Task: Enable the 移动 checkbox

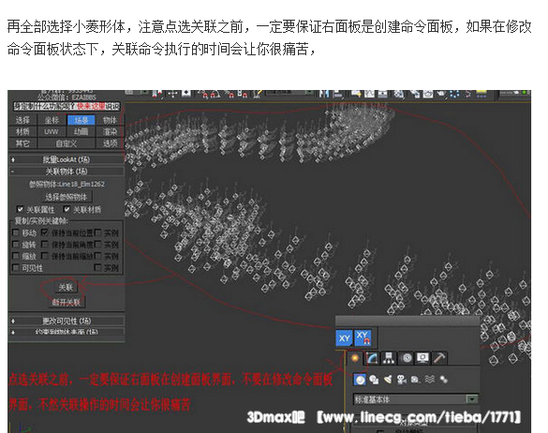Action: pyautogui.click(x=16, y=232)
